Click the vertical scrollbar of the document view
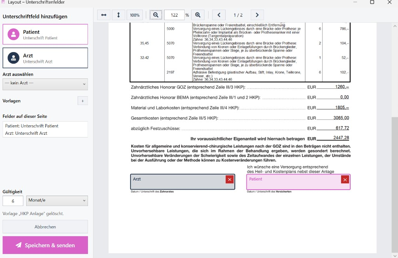Viewport: 398px width, 258px height. coord(395,185)
